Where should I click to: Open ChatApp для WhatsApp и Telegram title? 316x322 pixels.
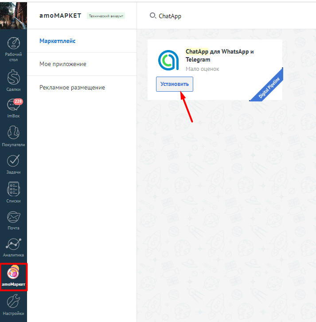[219, 55]
